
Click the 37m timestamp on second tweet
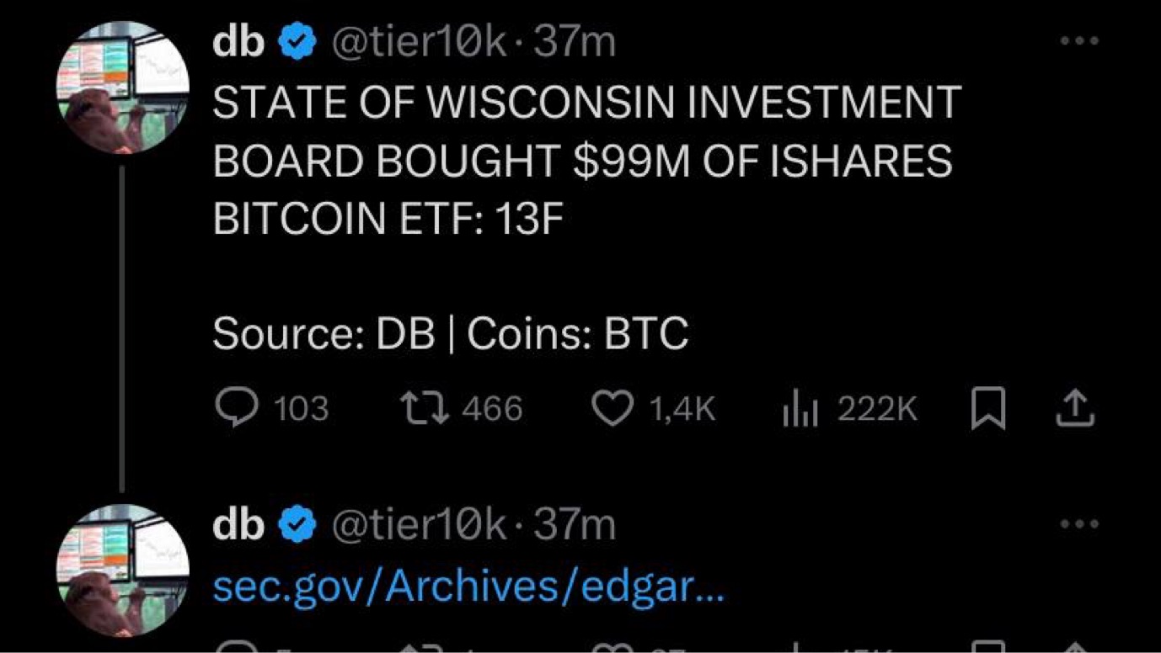[x=575, y=526]
